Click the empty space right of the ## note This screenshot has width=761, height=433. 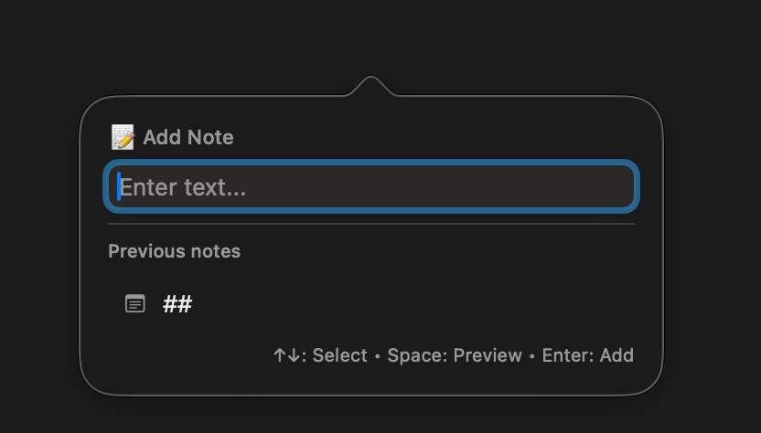412,303
